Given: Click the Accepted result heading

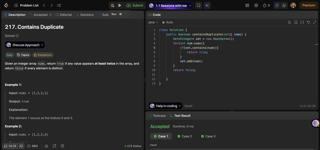Looking at the screenshot, I should coord(160,126).
